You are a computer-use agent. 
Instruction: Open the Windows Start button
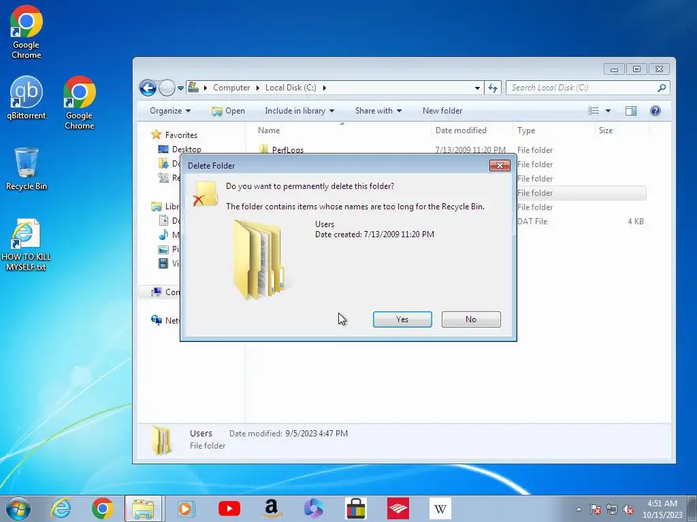(x=18, y=508)
